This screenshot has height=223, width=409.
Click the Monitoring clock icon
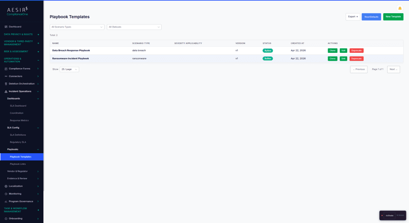click(x=6, y=194)
